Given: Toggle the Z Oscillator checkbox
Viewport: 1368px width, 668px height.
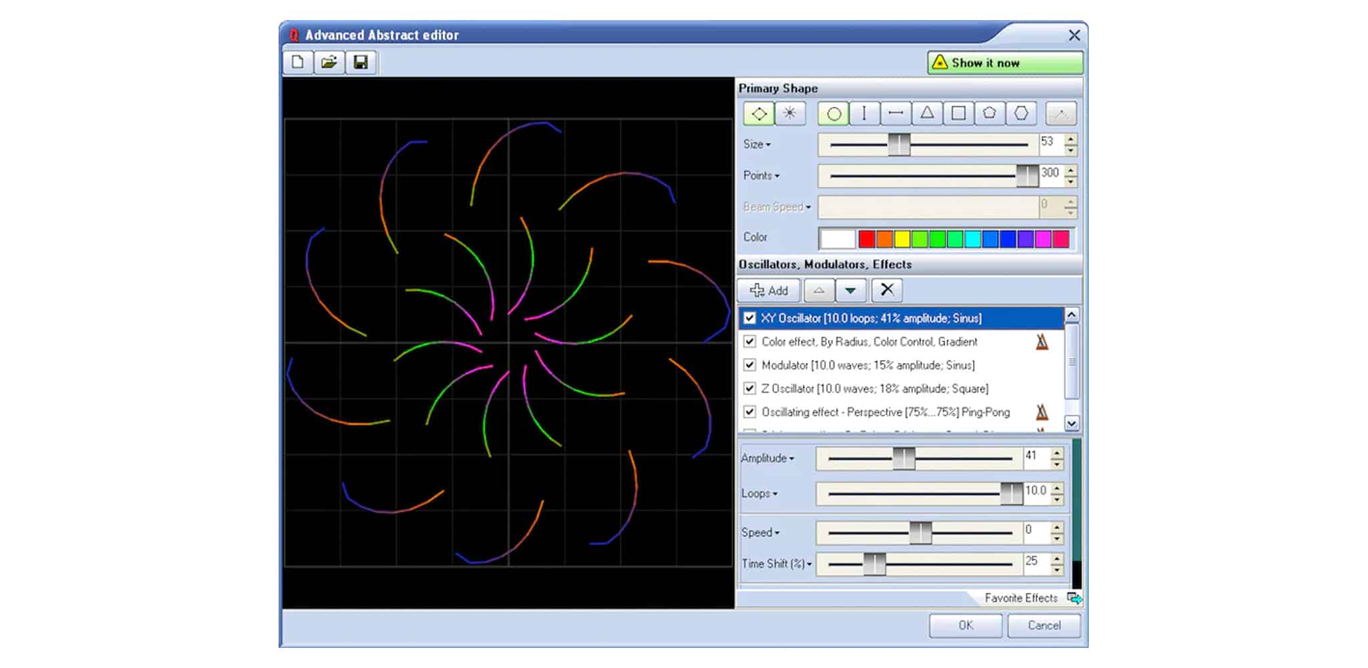Looking at the screenshot, I should click(750, 388).
